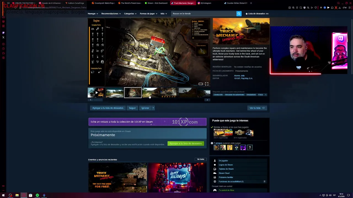Click the Twitch icon in browser sidebar

point(3,33)
